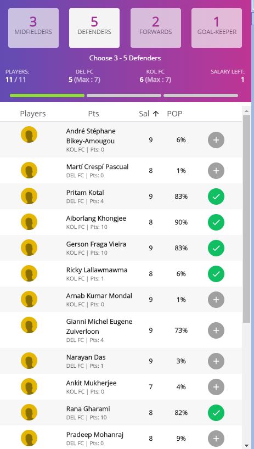Viewport: 254px width, 449px height.
Task: Click Pritam Kotal's avatar icon
Action: click(29, 196)
